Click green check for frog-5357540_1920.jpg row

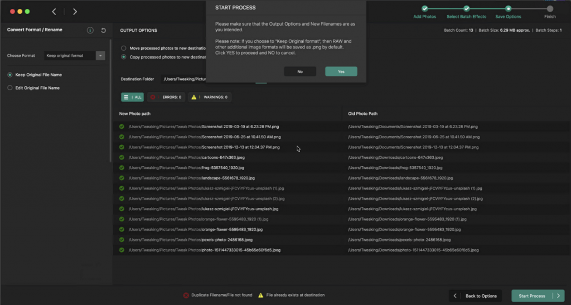(122, 168)
